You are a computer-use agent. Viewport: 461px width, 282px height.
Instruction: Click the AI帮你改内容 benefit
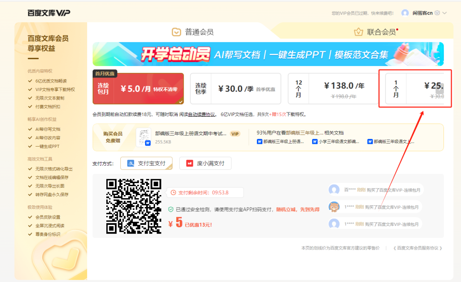48,138
